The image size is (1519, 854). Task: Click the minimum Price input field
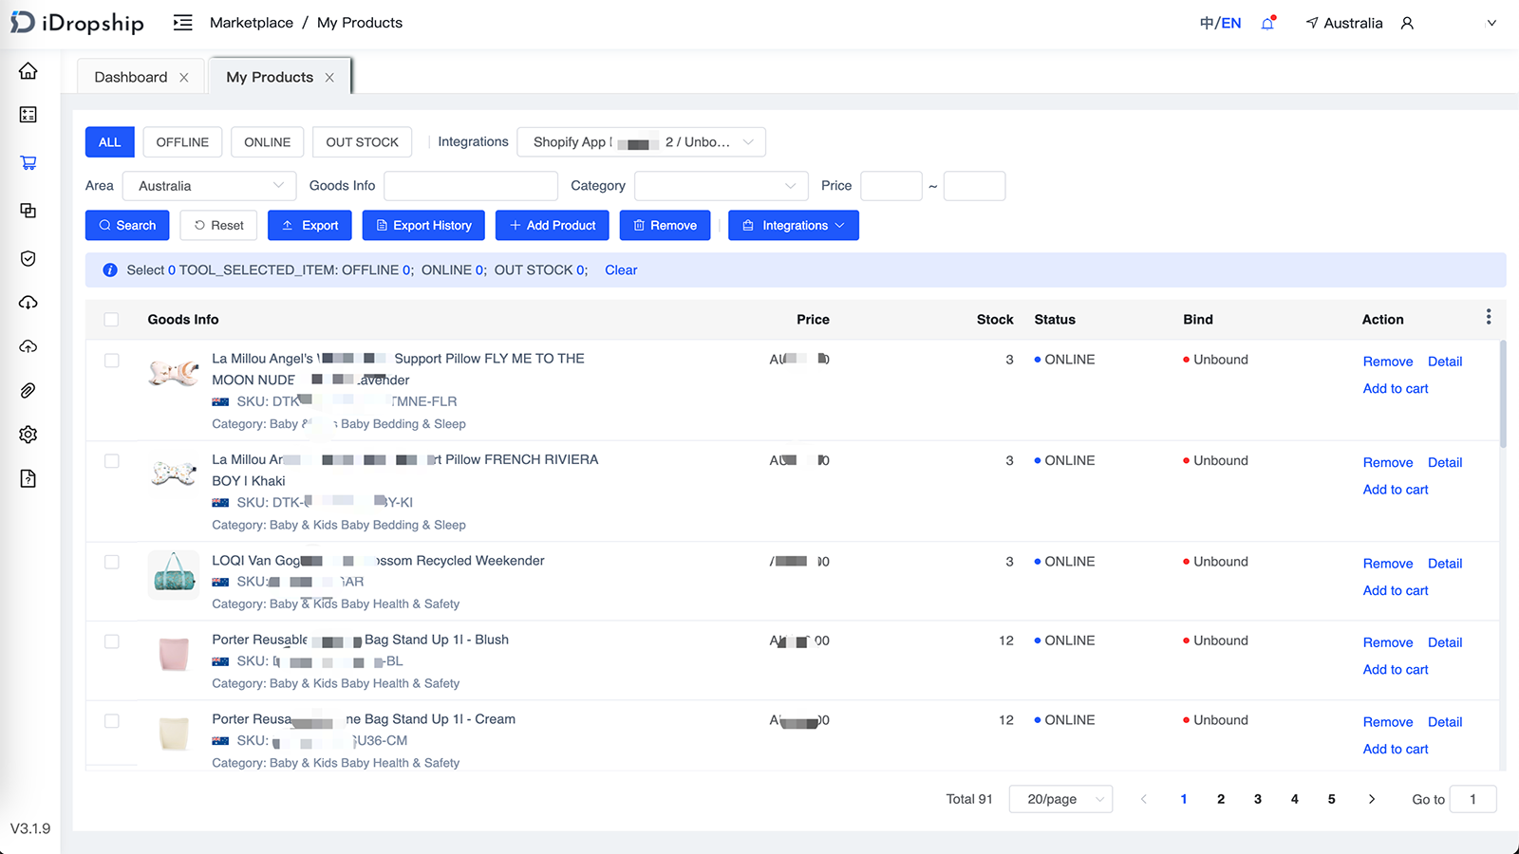tap(891, 186)
